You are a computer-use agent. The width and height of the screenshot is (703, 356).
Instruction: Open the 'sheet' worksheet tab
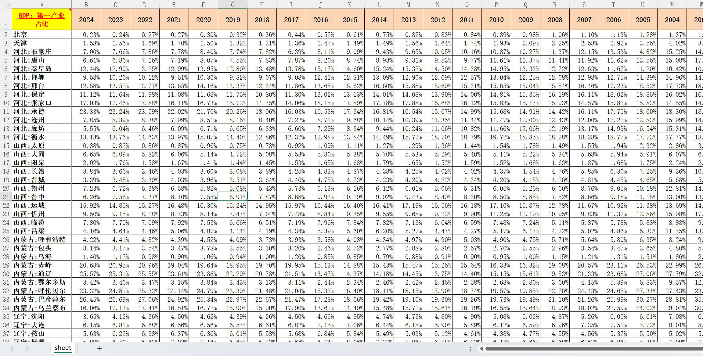[63, 348]
